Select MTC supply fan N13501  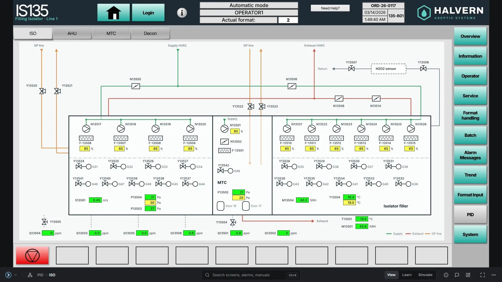224,129
